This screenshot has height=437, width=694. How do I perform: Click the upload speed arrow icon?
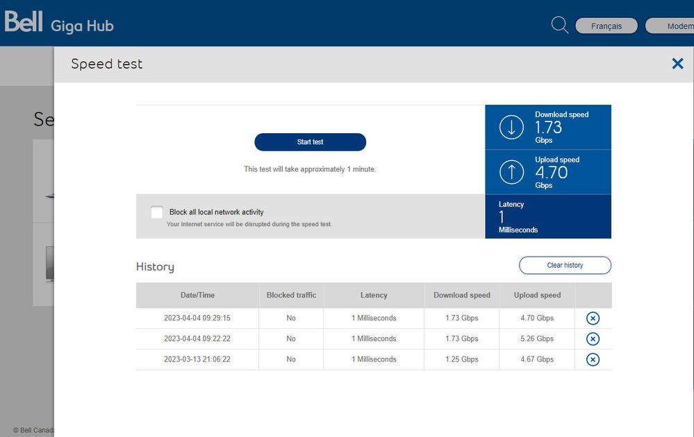click(512, 172)
